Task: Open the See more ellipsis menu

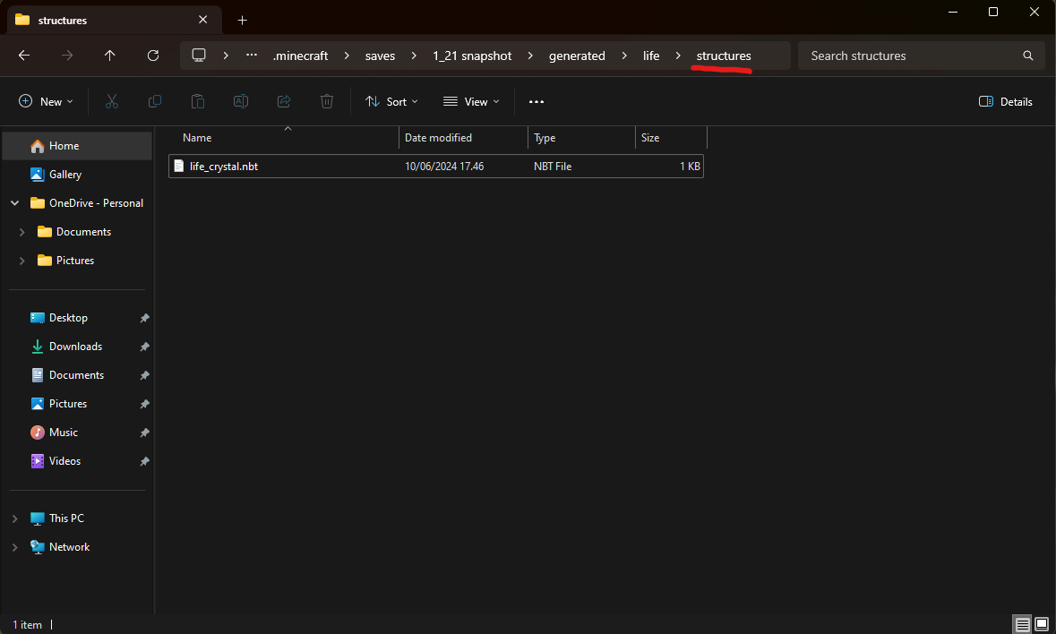Action: (537, 102)
